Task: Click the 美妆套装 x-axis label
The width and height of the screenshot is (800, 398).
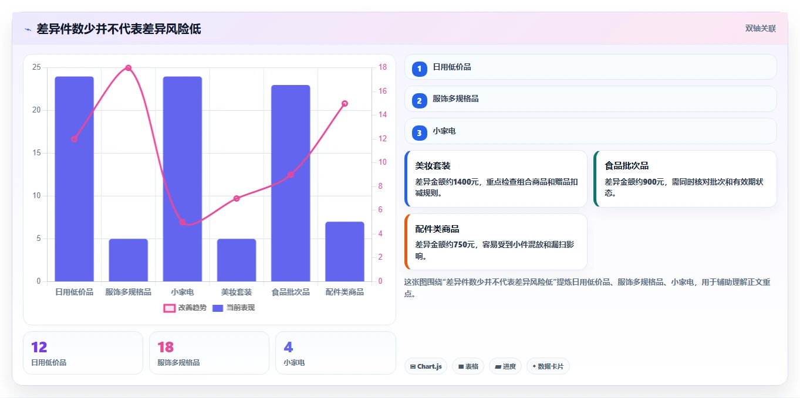Action: 237,292
